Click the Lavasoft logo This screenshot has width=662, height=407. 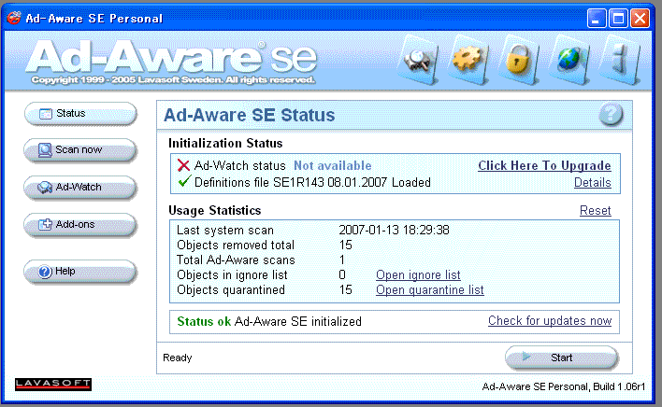53,384
